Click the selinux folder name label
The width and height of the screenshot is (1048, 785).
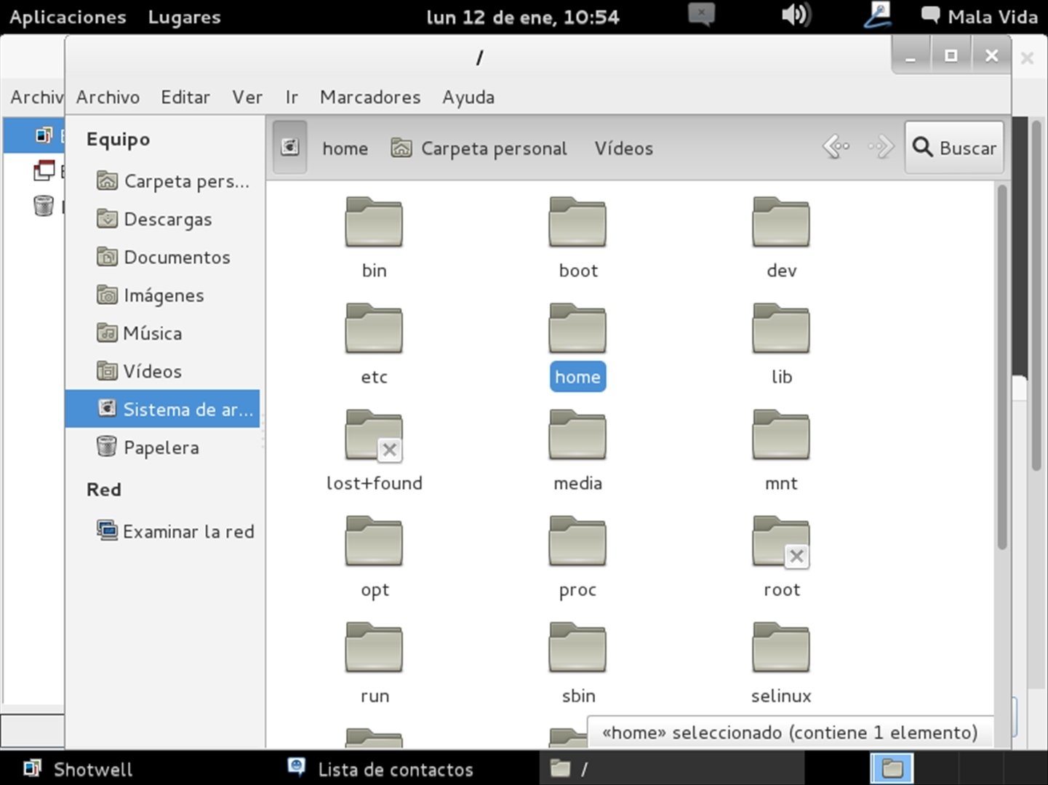coord(781,696)
